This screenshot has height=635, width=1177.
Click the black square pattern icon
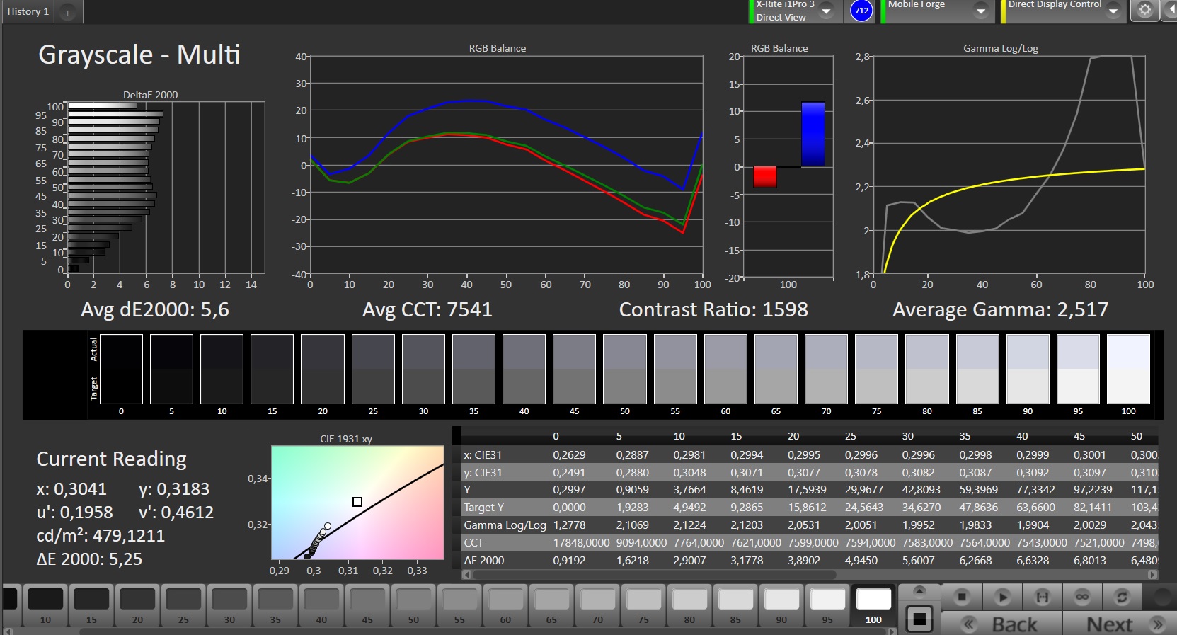[919, 619]
